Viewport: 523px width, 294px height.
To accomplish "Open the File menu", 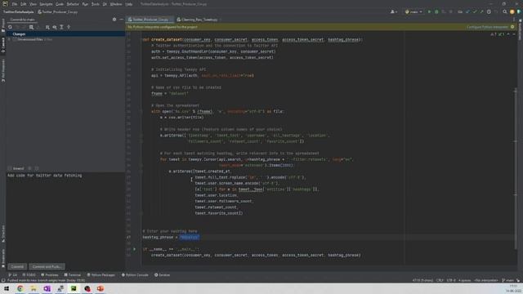I will [15, 4].
